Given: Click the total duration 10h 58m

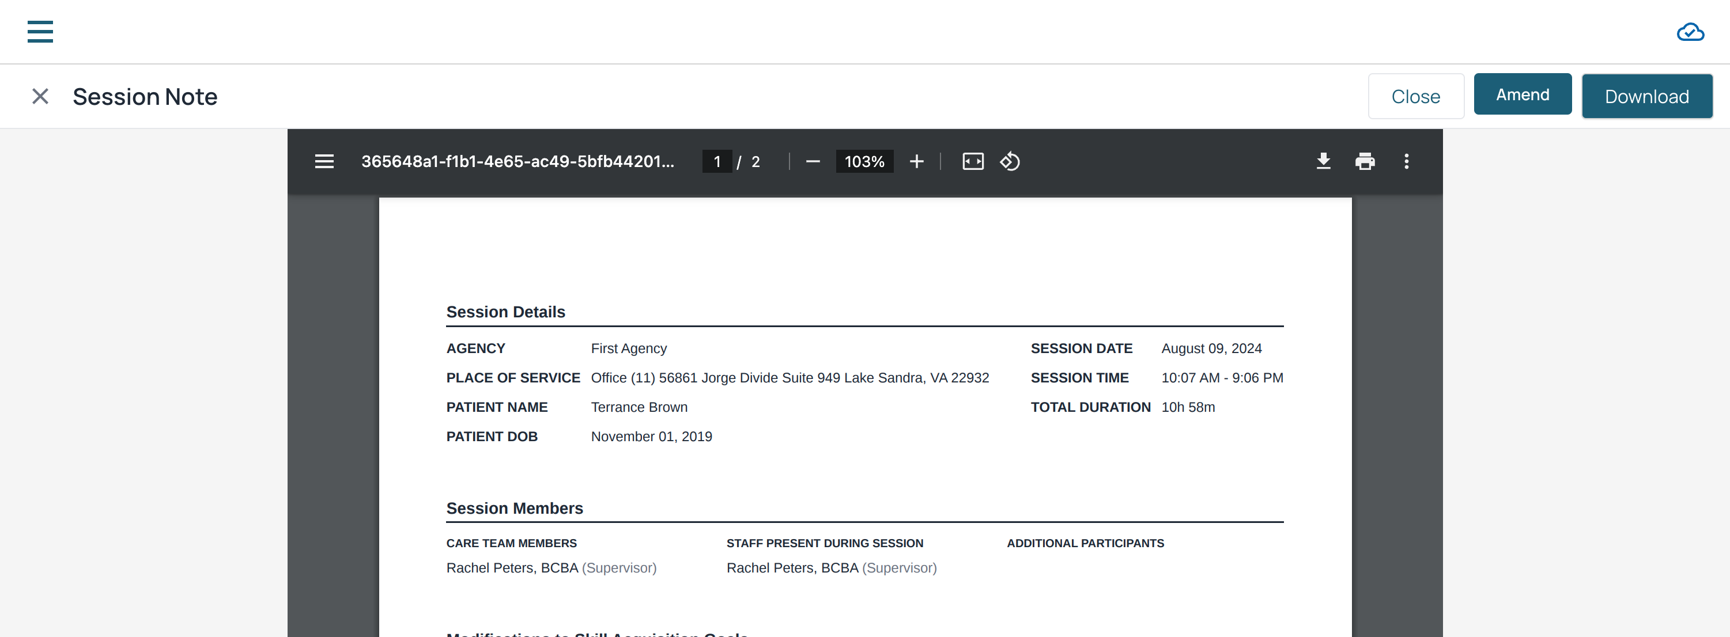Looking at the screenshot, I should pos(1188,407).
